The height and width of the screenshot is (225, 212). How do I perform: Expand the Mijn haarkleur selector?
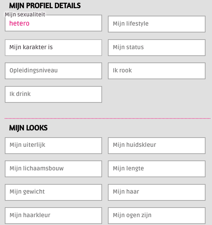pos(53,215)
